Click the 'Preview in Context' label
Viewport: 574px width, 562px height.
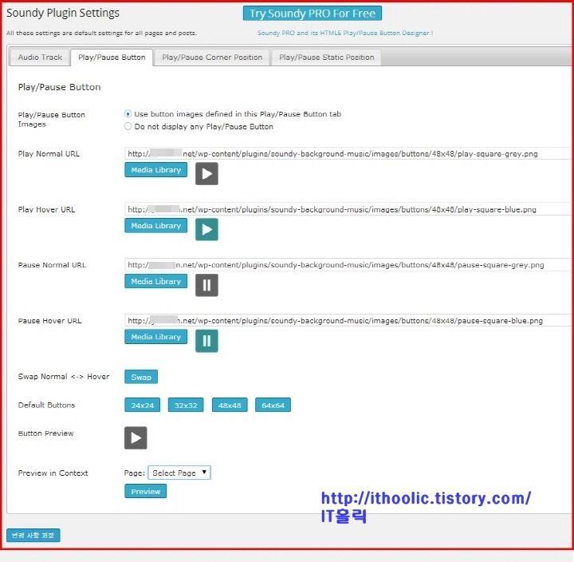53,473
